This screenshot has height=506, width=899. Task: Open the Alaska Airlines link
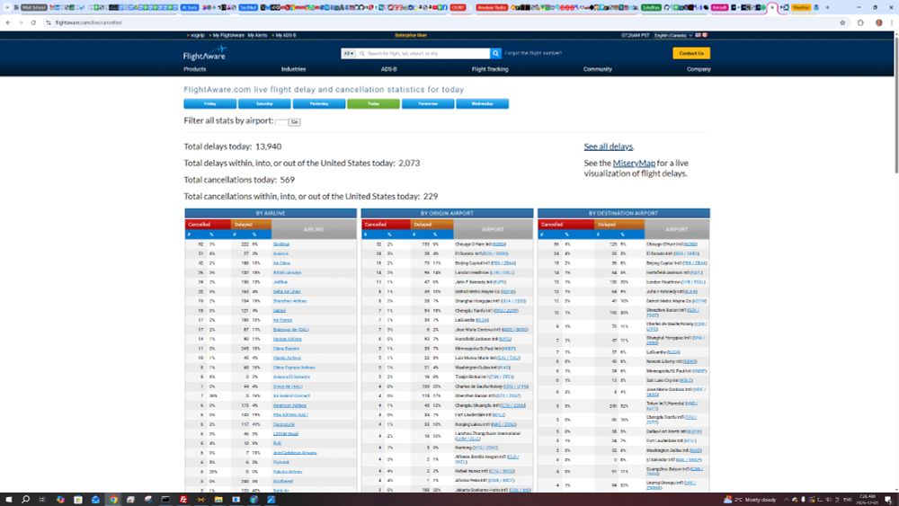[x=288, y=358]
